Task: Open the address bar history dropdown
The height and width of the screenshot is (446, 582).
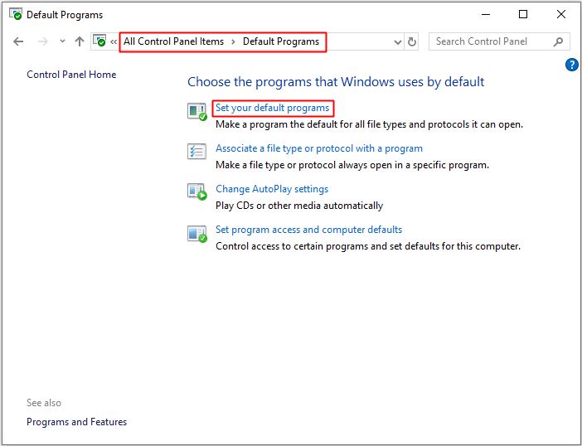Action: pos(397,42)
